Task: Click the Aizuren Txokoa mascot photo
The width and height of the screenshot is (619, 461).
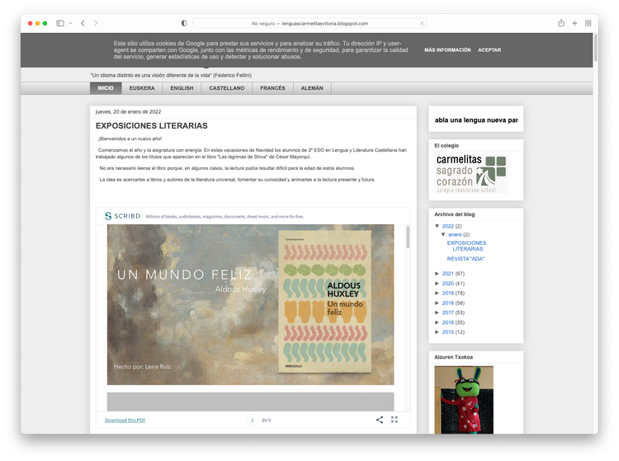Action: click(464, 400)
